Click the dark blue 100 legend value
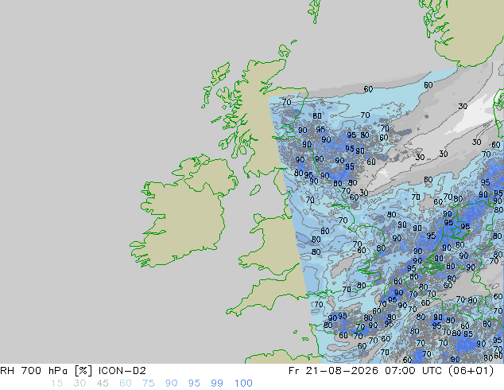This screenshot has height=390, width=504. click(243, 384)
